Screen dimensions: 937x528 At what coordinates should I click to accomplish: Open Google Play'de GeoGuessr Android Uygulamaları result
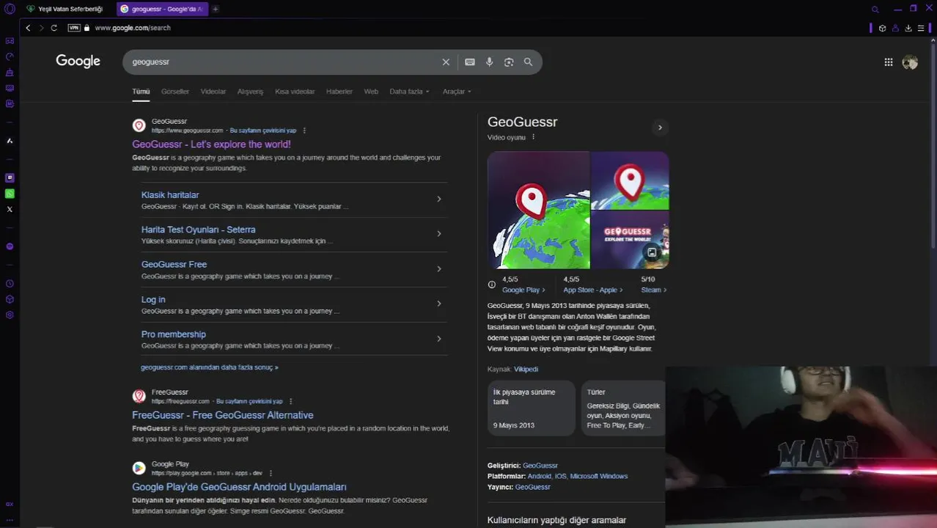(x=239, y=487)
